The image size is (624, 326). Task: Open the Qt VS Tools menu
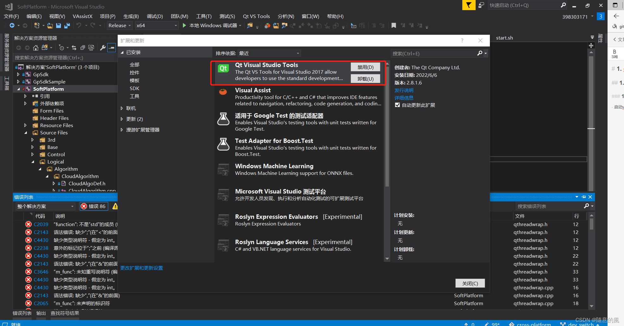(256, 16)
